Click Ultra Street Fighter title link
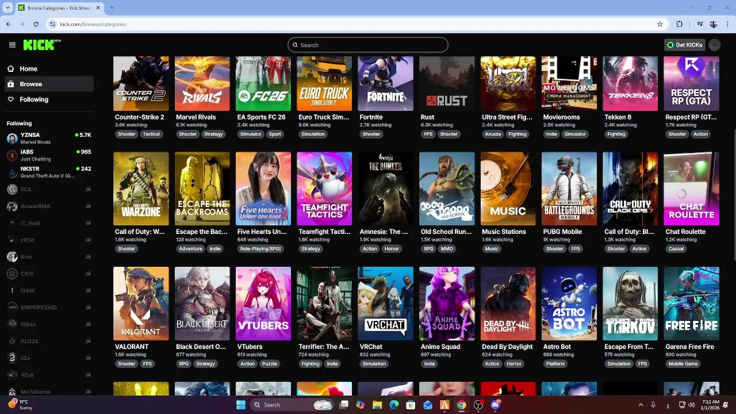736x414 pixels. pyautogui.click(x=507, y=117)
